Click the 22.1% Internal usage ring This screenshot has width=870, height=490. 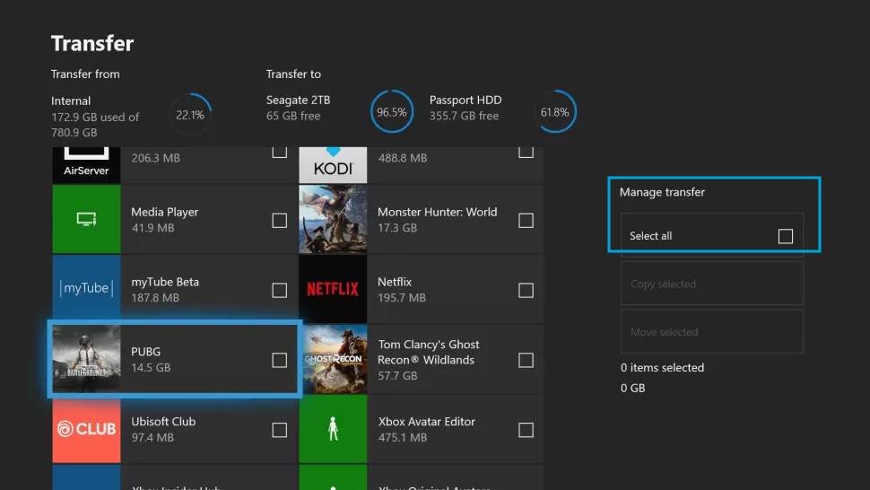pos(190,115)
